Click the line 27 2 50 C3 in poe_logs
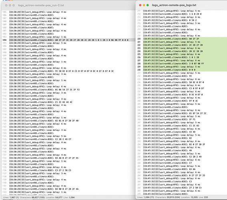The height and width of the screenshot is (200, 227). pyautogui.click(x=172, y=188)
